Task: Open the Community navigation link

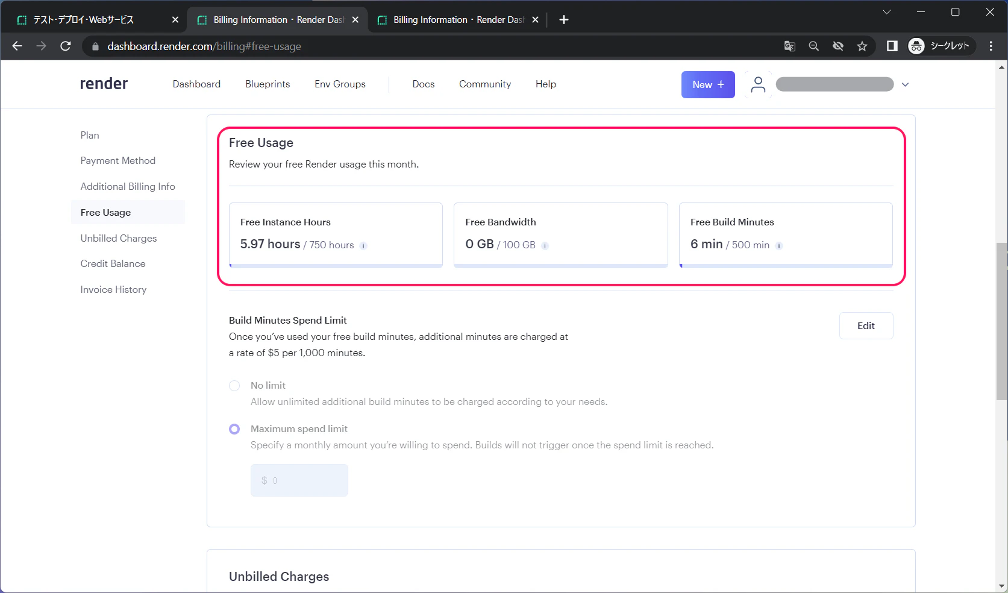Action: 485,84
